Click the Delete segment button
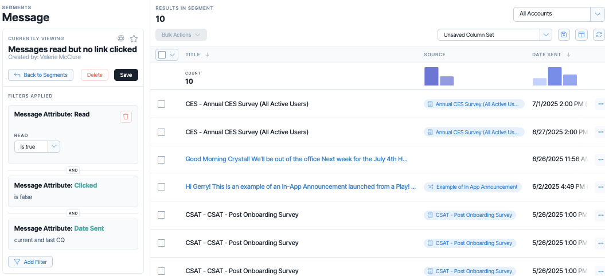The height and width of the screenshot is (276, 605). [x=95, y=75]
